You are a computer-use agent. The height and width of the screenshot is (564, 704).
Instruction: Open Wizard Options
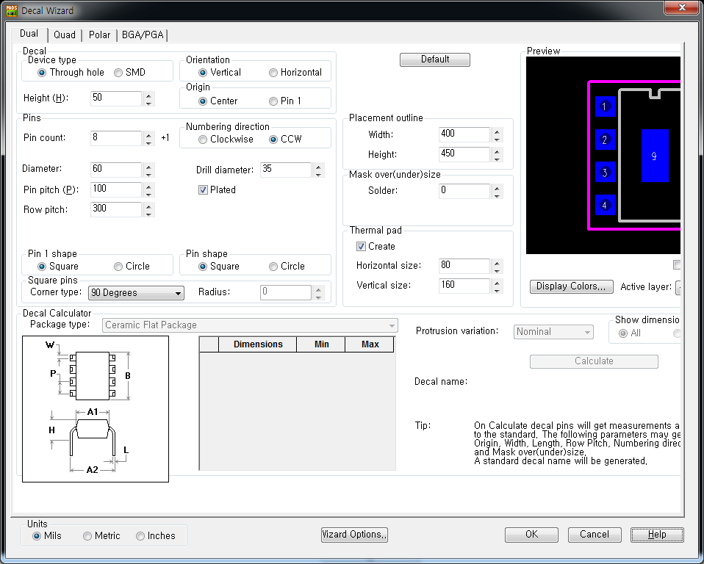(354, 535)
